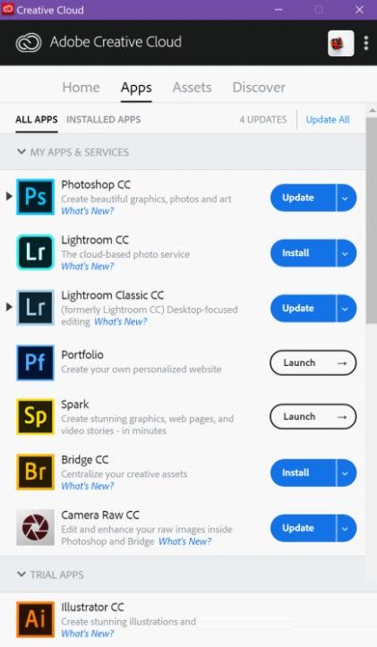Open What's New for Illustrator CC

[x=88, y=634]
